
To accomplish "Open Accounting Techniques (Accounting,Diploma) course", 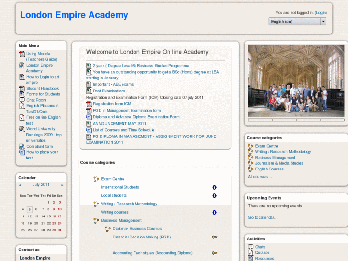I will [153, 253].
